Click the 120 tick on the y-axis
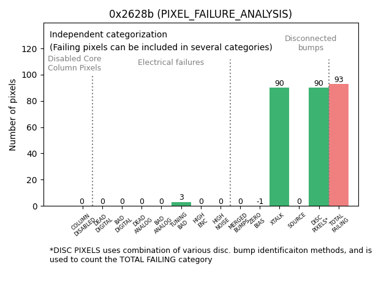392x294 pixels. 29,49
